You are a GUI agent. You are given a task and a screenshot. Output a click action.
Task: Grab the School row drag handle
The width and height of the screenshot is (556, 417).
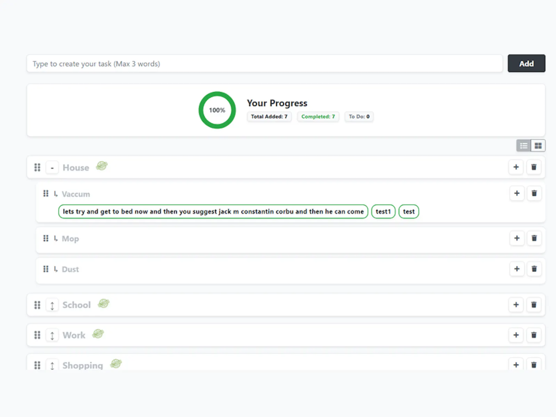pyautogui.click(x=37, y=305)
